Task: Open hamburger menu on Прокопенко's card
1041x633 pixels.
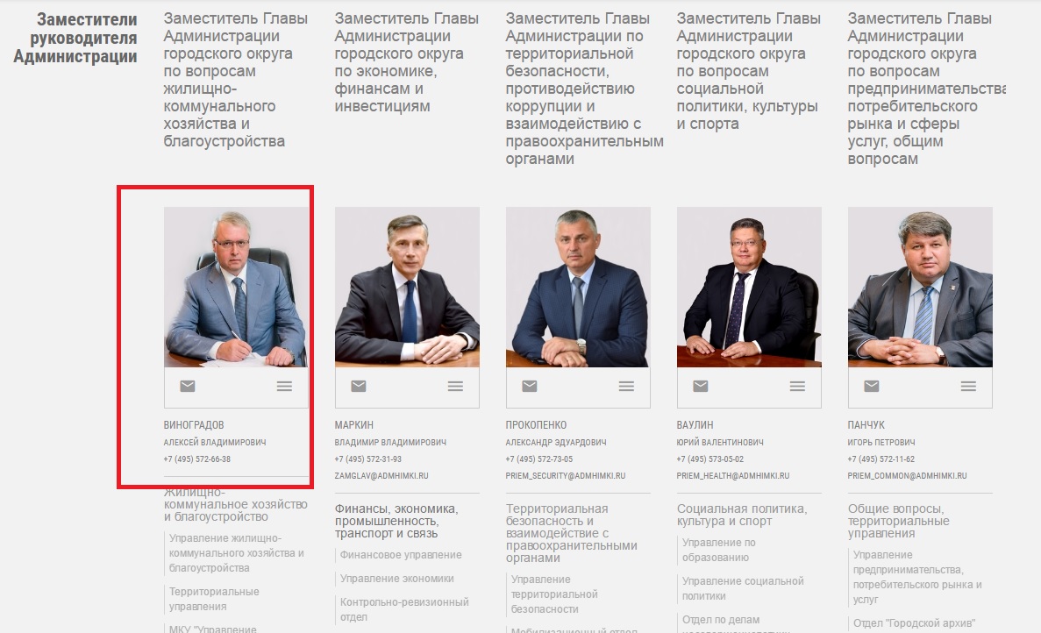Action: pos(626,386)
